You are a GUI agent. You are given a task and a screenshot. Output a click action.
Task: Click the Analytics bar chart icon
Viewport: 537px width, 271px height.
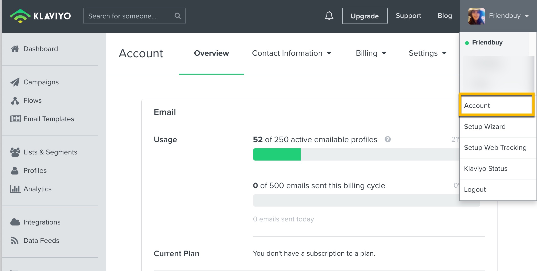(15, 189)
